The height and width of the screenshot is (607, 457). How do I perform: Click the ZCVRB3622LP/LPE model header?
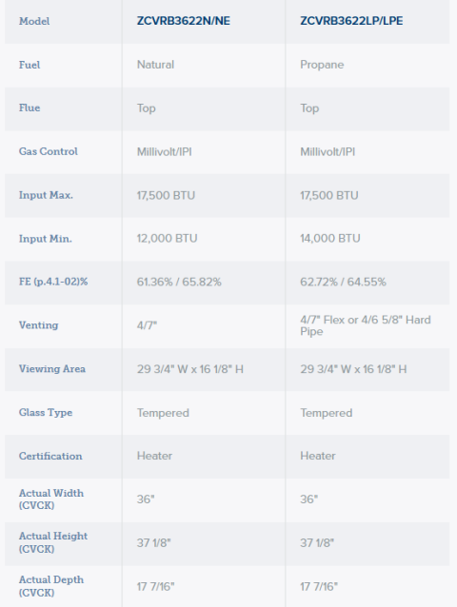click(351, 21)
